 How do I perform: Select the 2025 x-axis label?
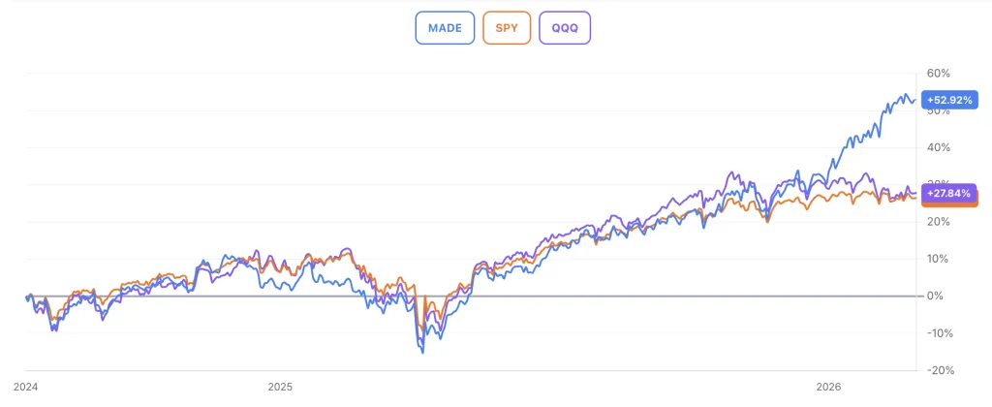click(280, 386)
